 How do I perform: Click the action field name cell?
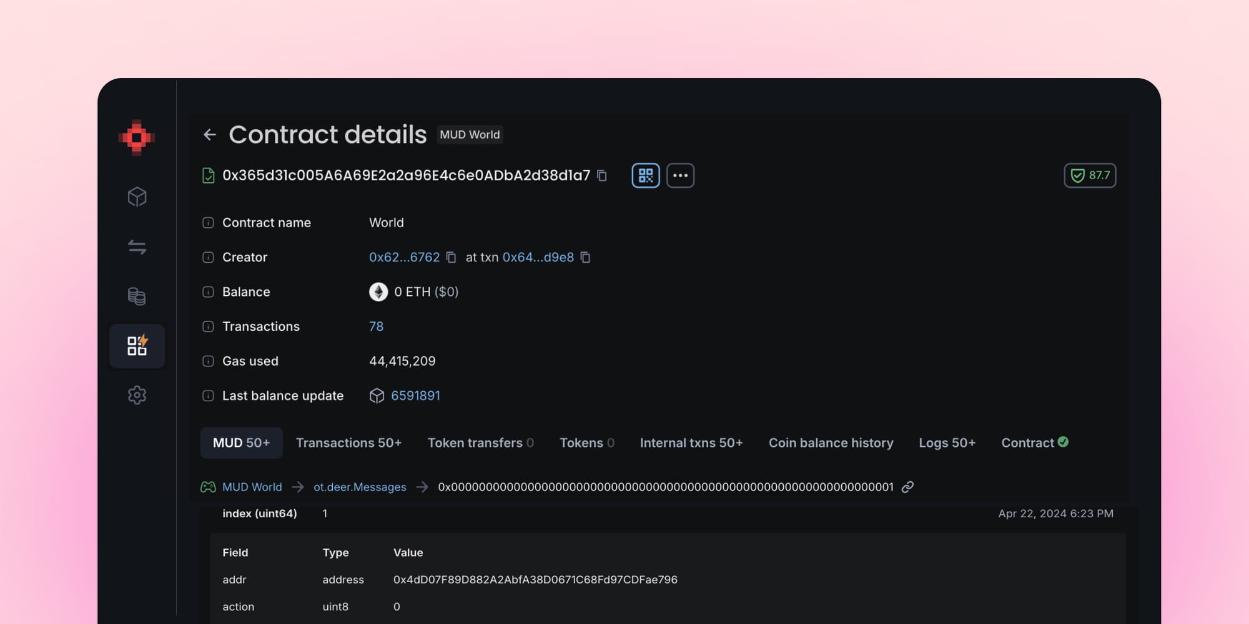click(x=239, y=607)
